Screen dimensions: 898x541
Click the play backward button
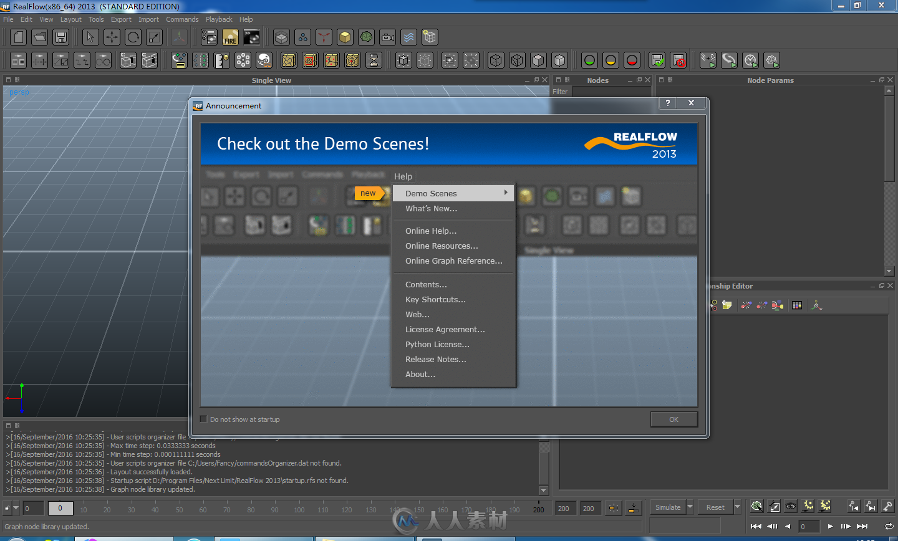click(x=788, y=527)
